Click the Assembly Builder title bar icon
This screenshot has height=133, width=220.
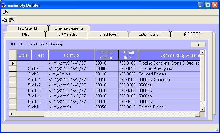point(4,5)
